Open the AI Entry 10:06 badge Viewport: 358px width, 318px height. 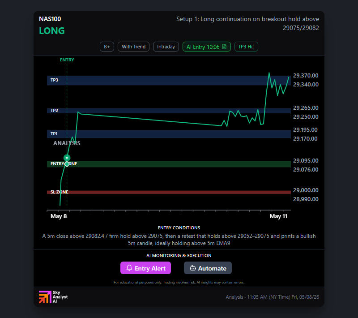[x=207, y=47]
